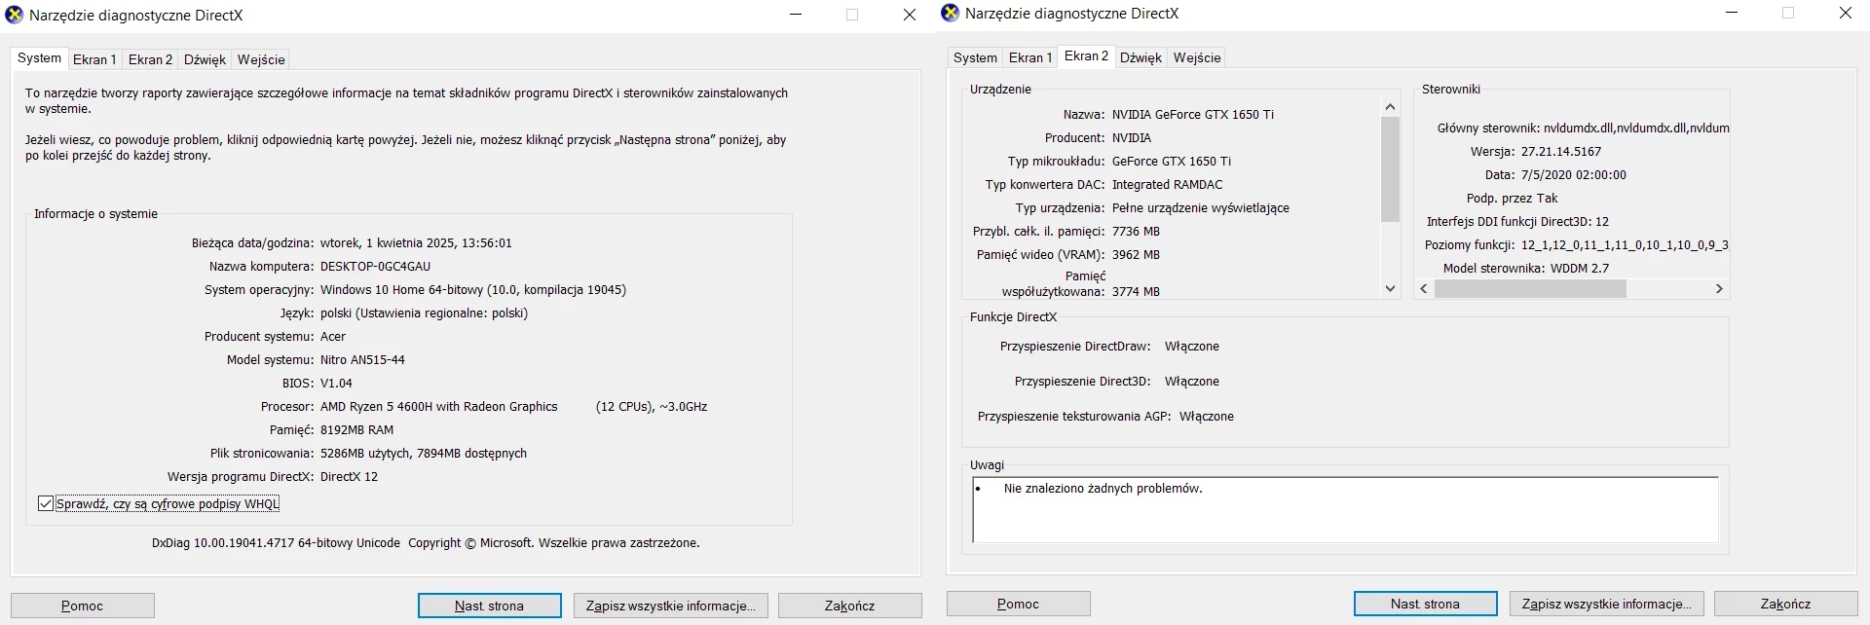Switch to Ekran 2 tab in left window

[x=150, y=59]
